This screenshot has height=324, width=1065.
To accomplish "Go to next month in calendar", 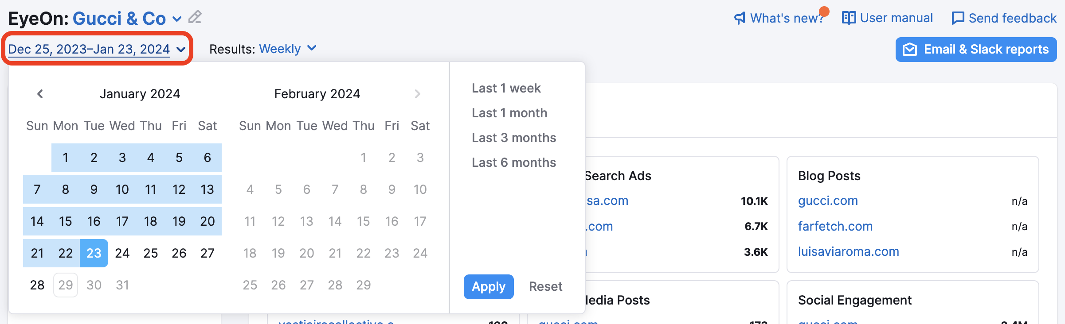I will [x=417, y=94].
